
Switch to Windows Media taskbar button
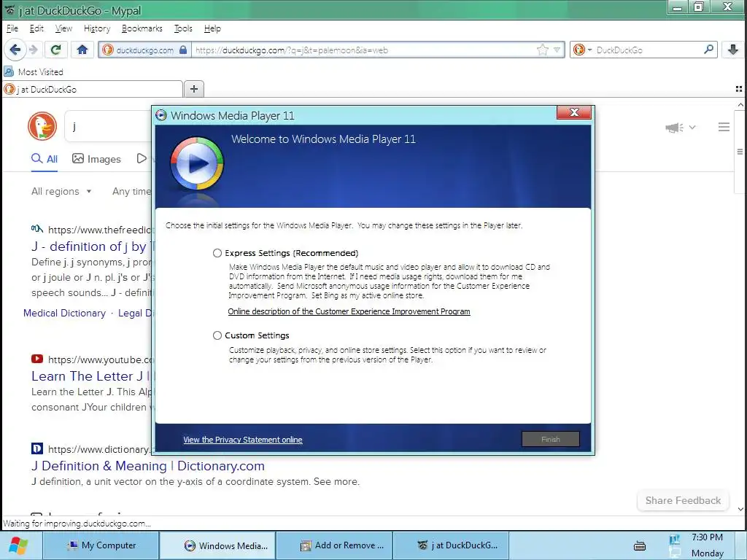217,545
